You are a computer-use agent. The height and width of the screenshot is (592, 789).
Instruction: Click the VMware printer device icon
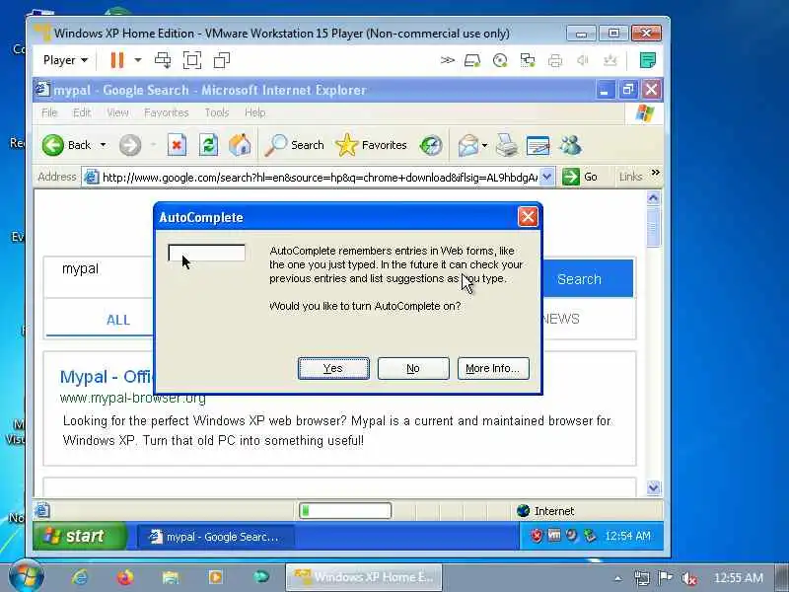tap(555, 61)
